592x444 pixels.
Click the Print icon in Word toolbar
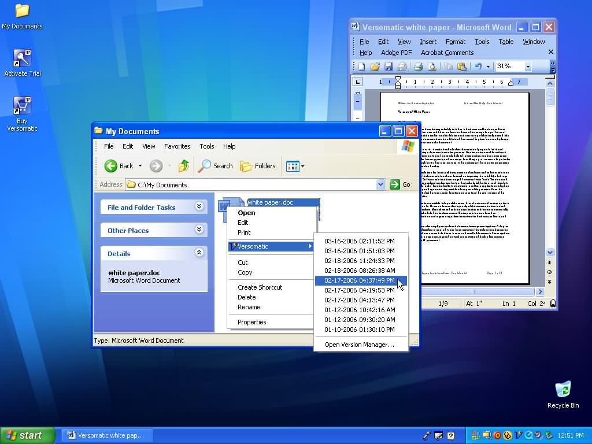[418, 67]
